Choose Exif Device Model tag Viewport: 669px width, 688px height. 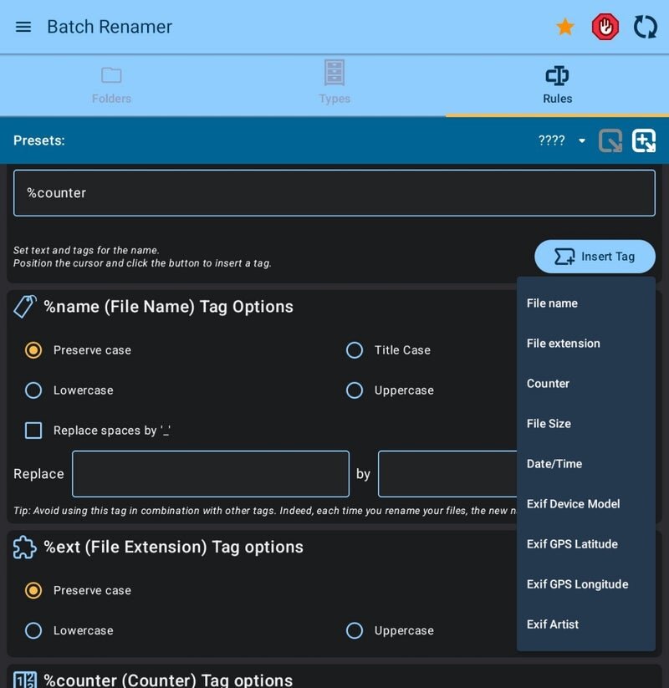pos(586,504)
